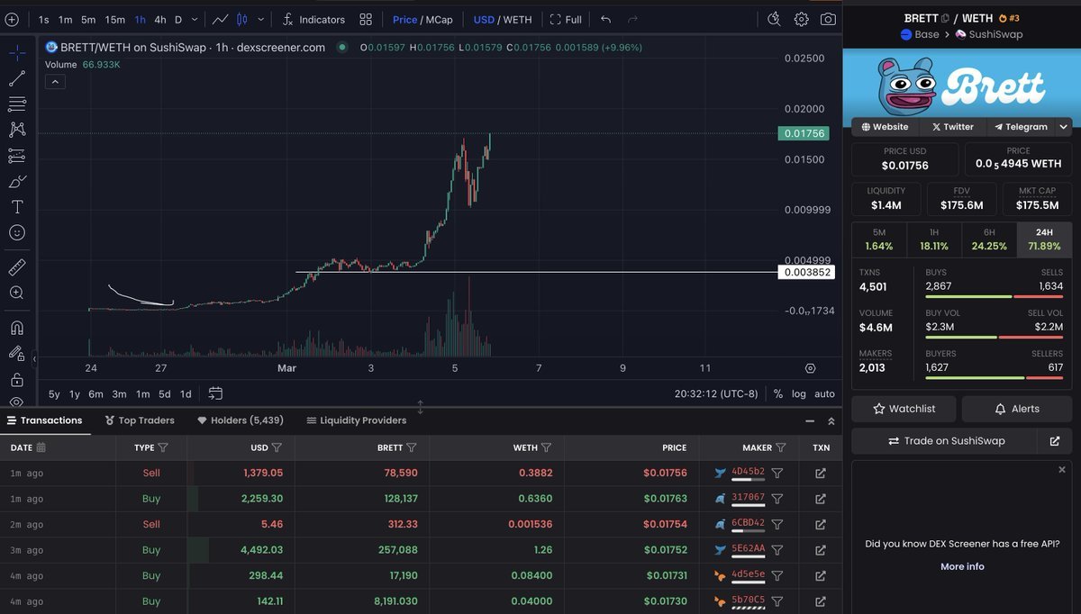Image resolution: width=1081 pixels, height=614 pixels.
Task: Toggle percent scale on the chart
Action: 778,393
